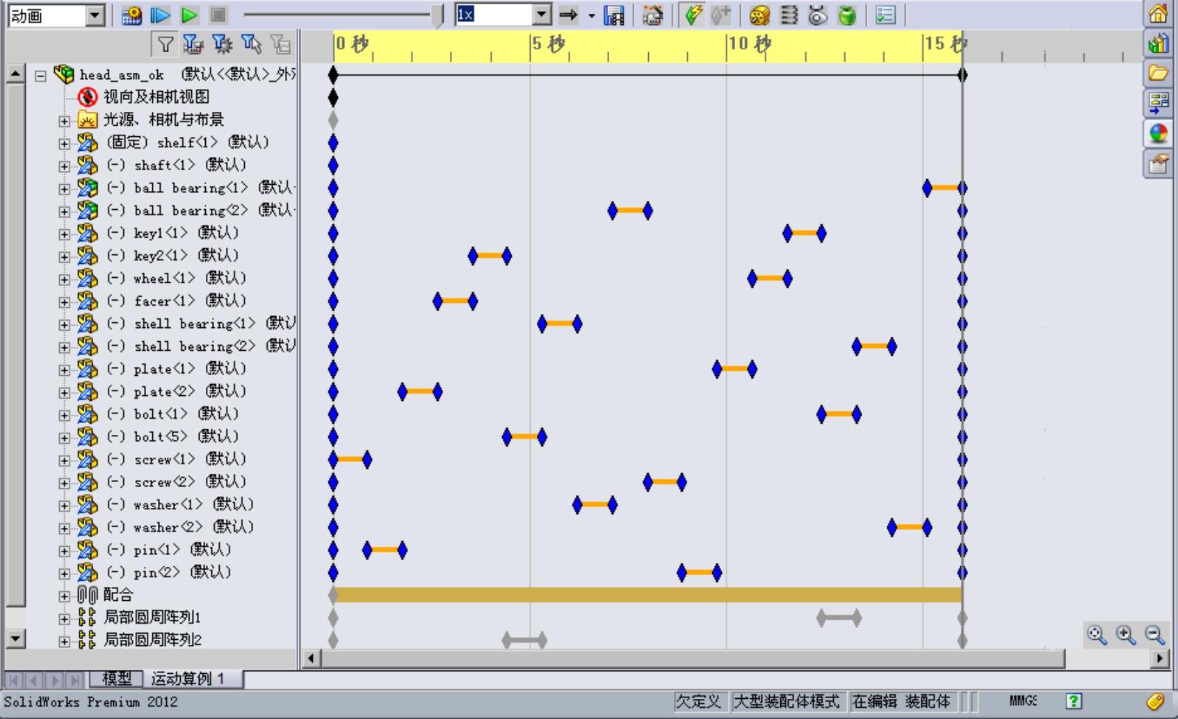This screenshot has height=719, width=1178.
Task: Open the 动画 study type dropdown
Action: coord(95,15)
